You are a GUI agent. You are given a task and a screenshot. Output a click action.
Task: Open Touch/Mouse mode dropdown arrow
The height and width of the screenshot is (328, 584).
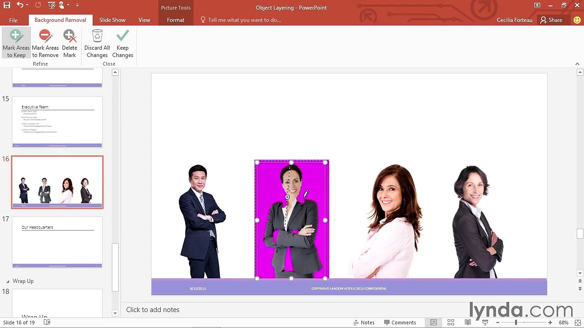pyautogui.click(x=68, y=5)
